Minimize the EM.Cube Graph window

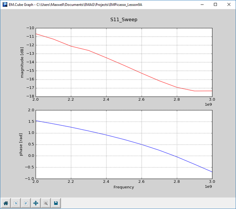tap(202, 5)
